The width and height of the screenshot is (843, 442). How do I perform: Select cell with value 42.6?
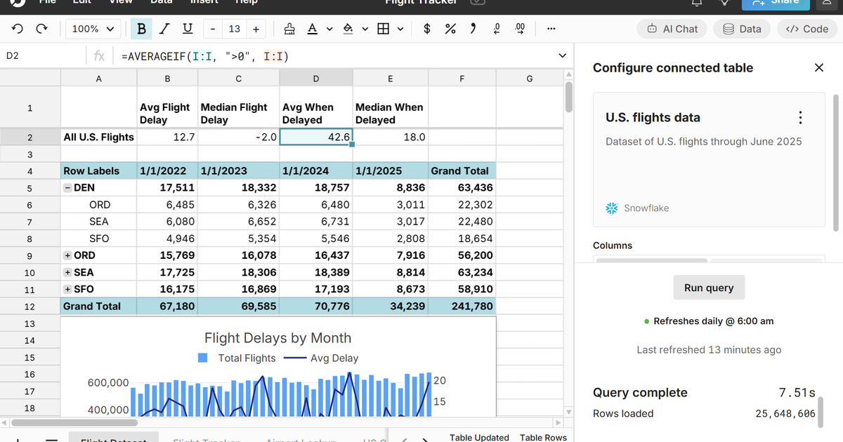[x=316, y=137]
